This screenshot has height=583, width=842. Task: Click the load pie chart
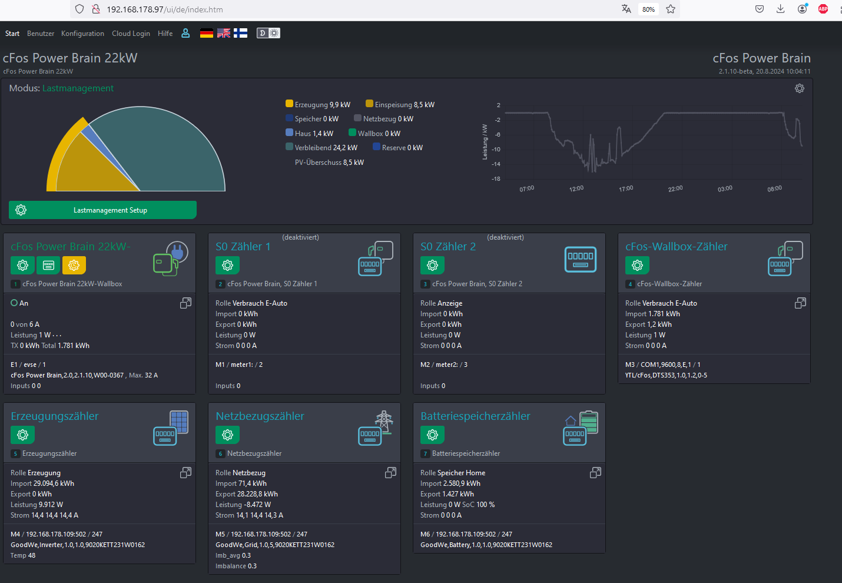[x=136, y=149]
